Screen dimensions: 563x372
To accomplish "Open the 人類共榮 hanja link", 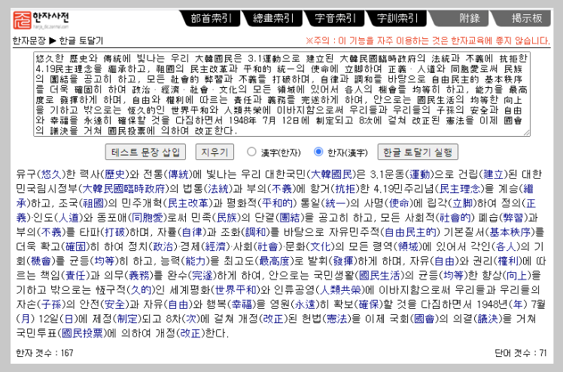I will (340, 289).
